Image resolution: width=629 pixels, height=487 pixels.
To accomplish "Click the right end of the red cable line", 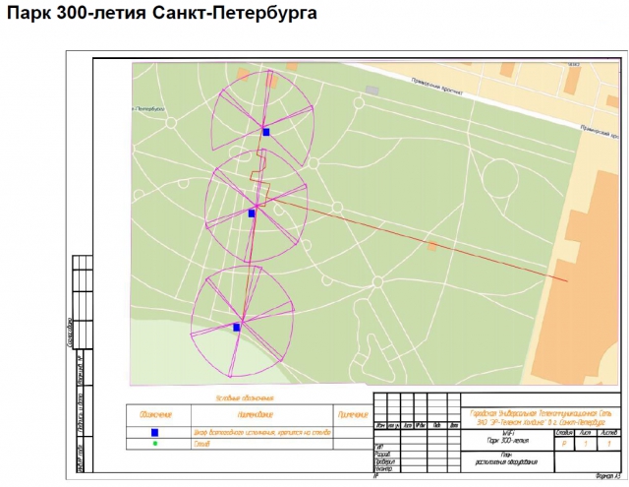I will 566,280.
